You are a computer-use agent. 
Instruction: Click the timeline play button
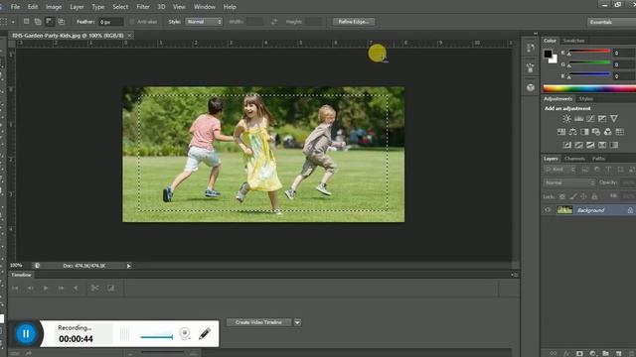point(46,288)
